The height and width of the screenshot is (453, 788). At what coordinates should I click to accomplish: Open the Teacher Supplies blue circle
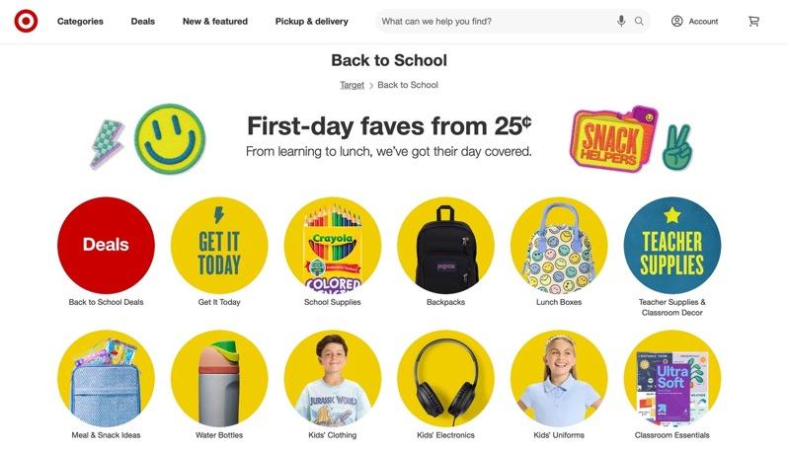pyautogui.click(x=671, y=245)
